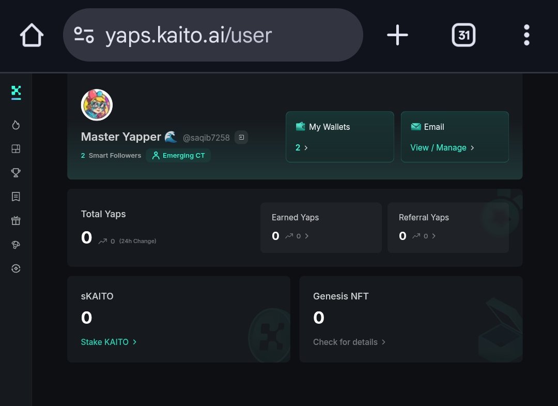Click the Genesis NFT heading
The width and height of the screenshot is (558, 406).
(x=340, y=296)
